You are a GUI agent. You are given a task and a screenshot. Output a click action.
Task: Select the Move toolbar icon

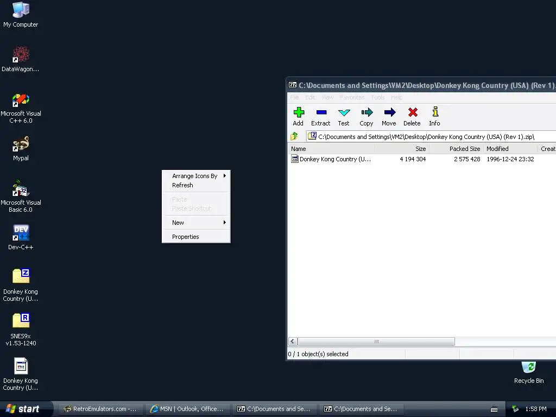click(x=389, y=117)
